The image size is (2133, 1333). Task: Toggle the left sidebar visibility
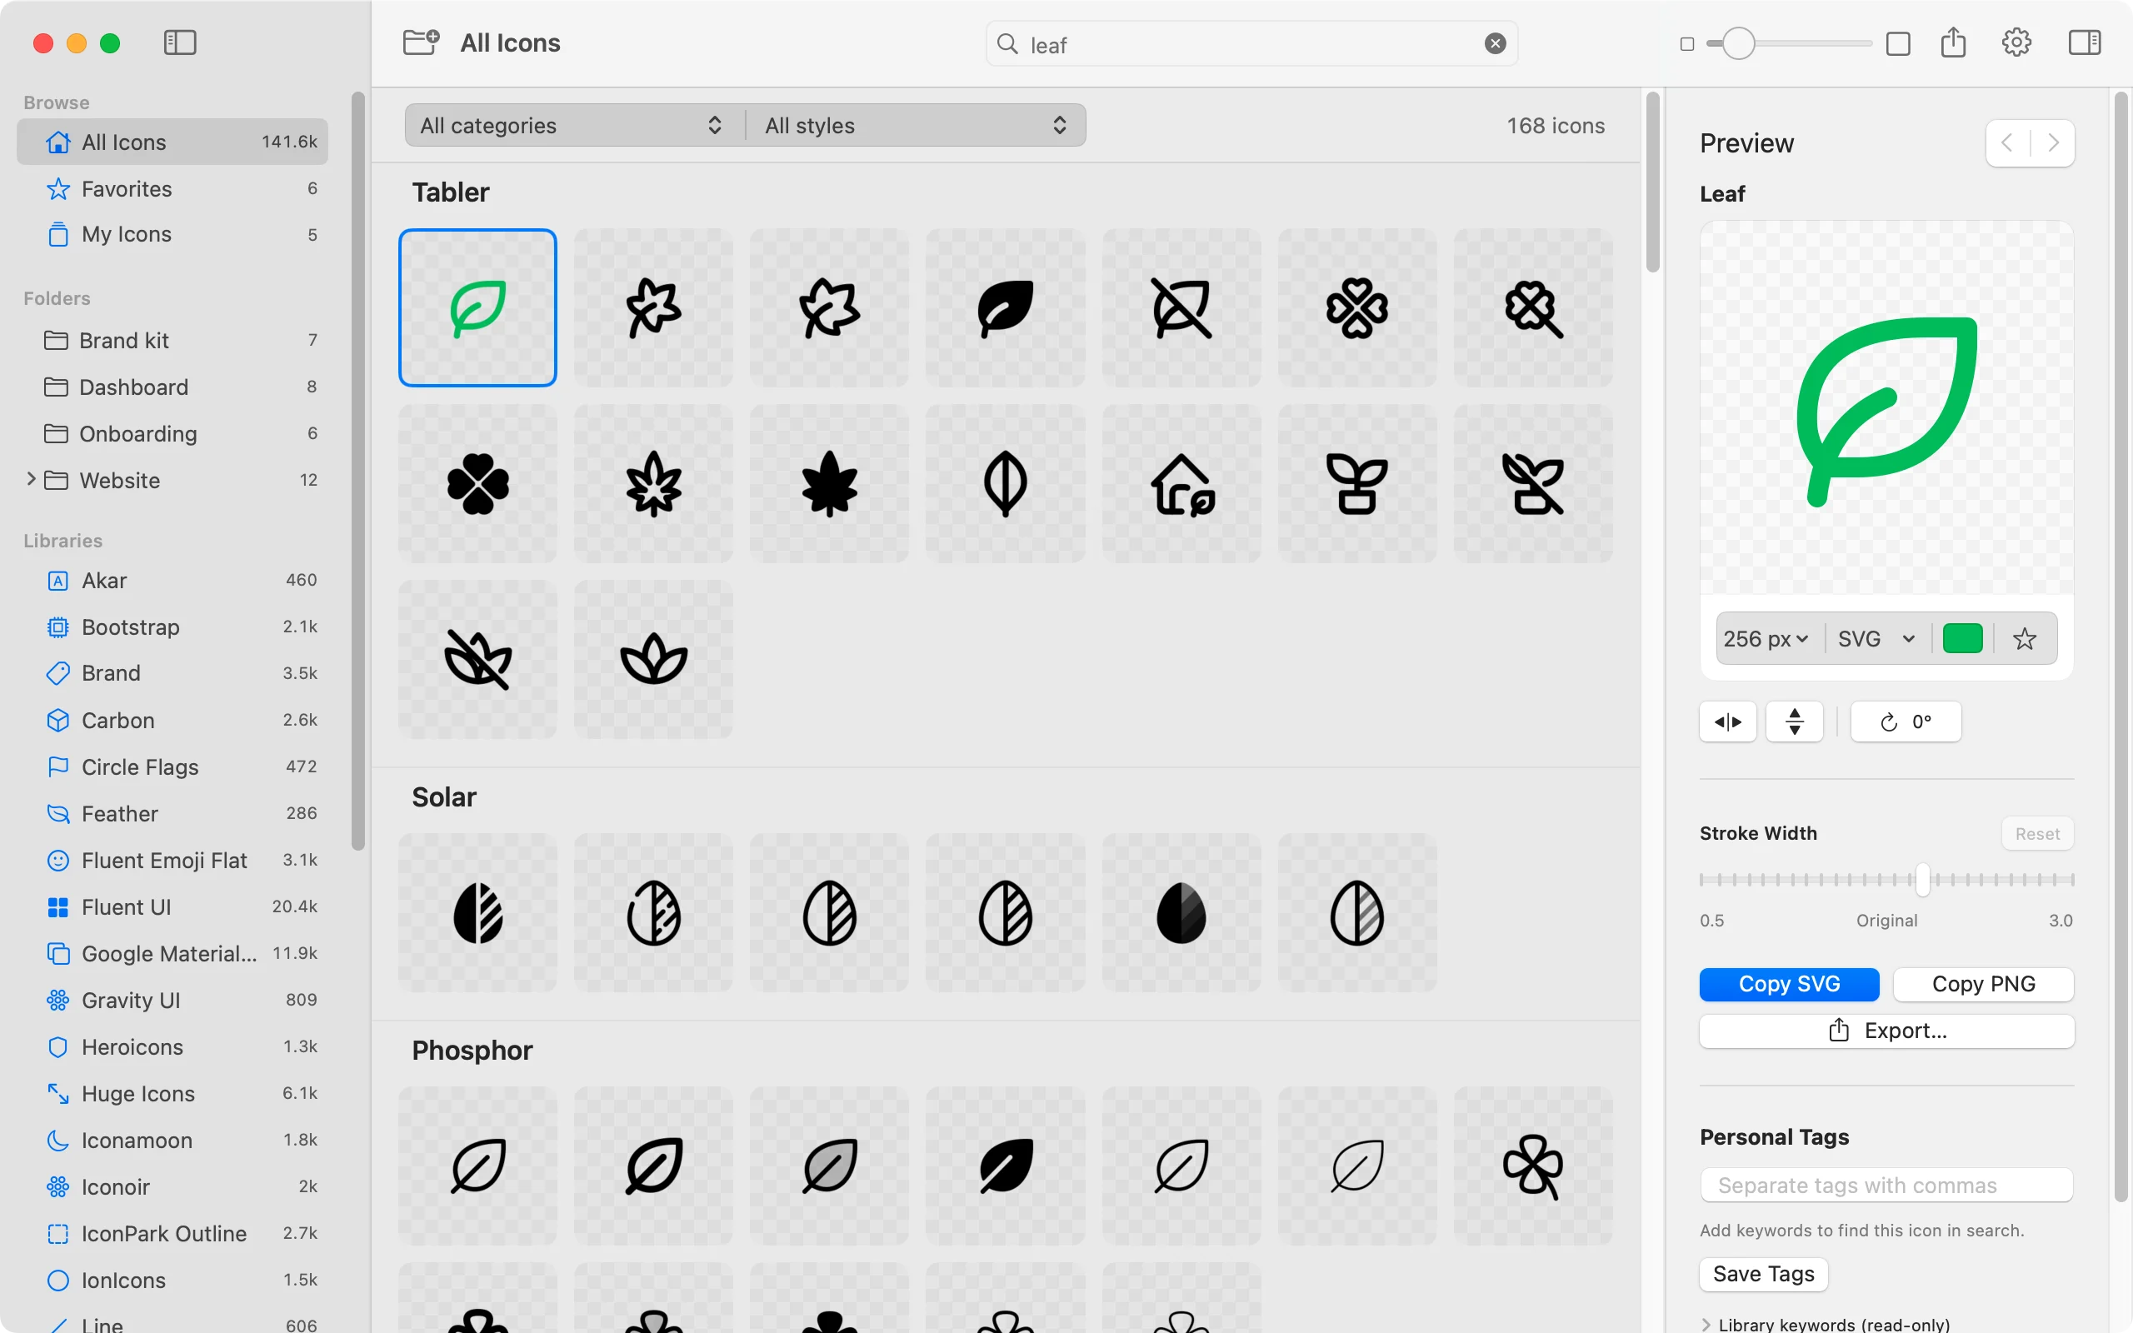coord(180,42)
